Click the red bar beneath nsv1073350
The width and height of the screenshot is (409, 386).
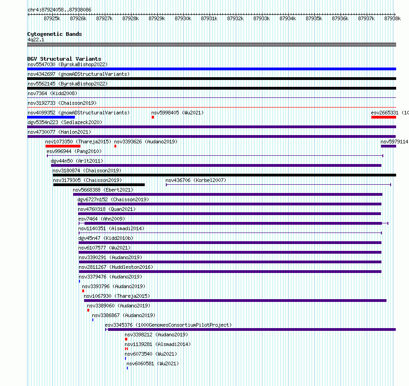coord(63,146)
